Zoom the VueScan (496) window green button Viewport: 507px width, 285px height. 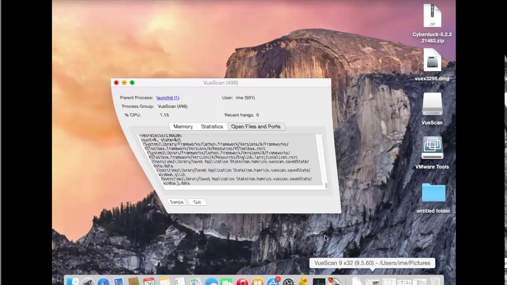pyautogui.click(x=132, y=83)
